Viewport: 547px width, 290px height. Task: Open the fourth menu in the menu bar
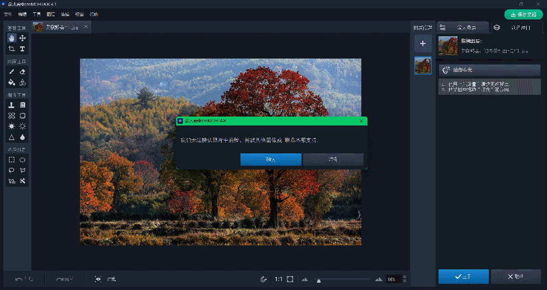tap(51, 14)
